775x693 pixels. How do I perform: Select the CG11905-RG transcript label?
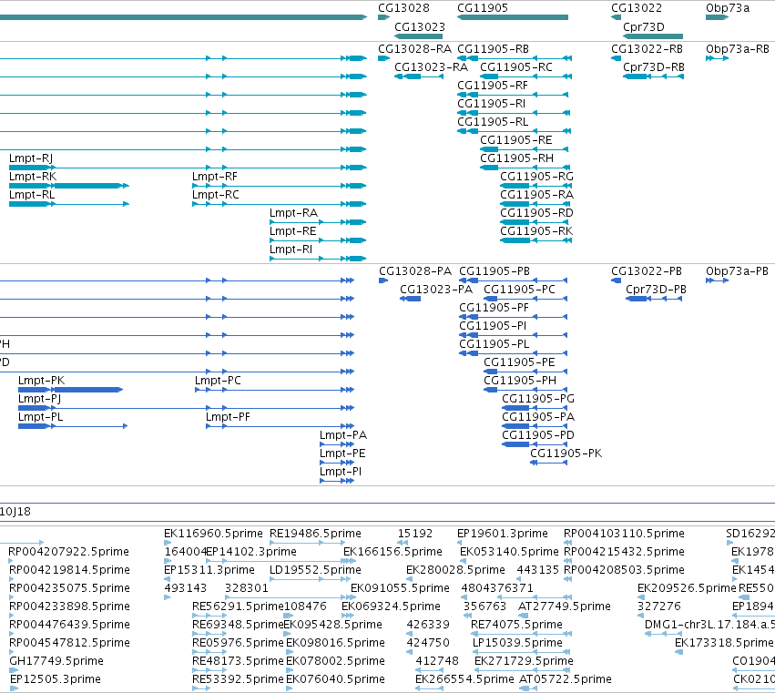pyautogui.click(x=536, y=177)
